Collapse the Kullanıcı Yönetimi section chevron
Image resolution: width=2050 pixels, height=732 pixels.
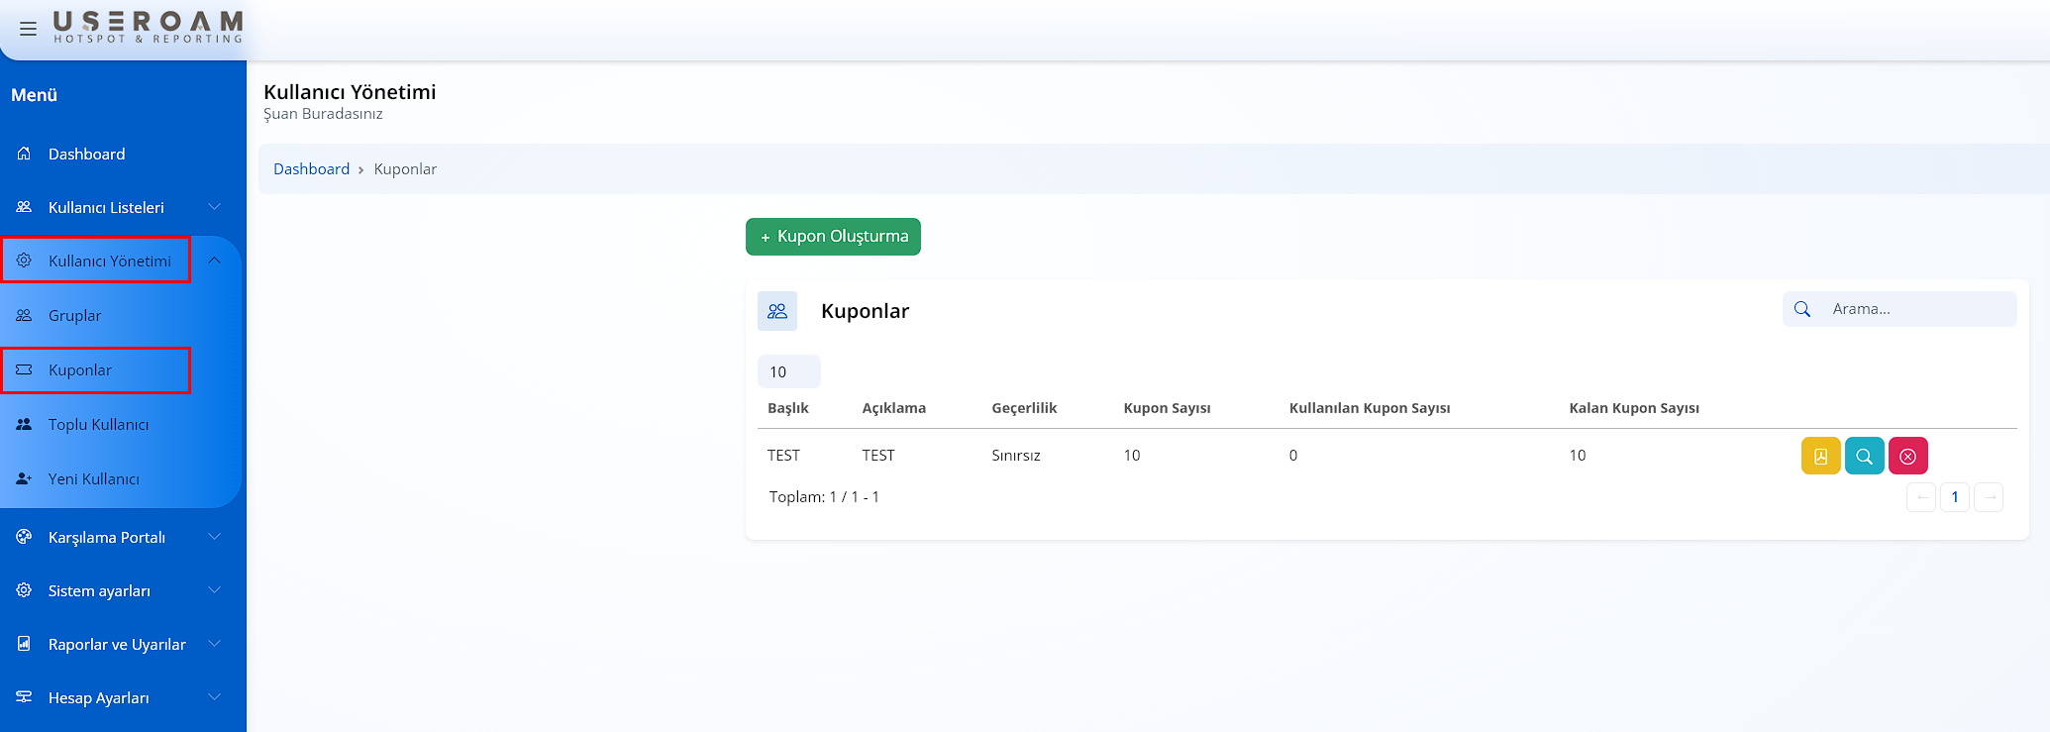click(x=214, y=261)
